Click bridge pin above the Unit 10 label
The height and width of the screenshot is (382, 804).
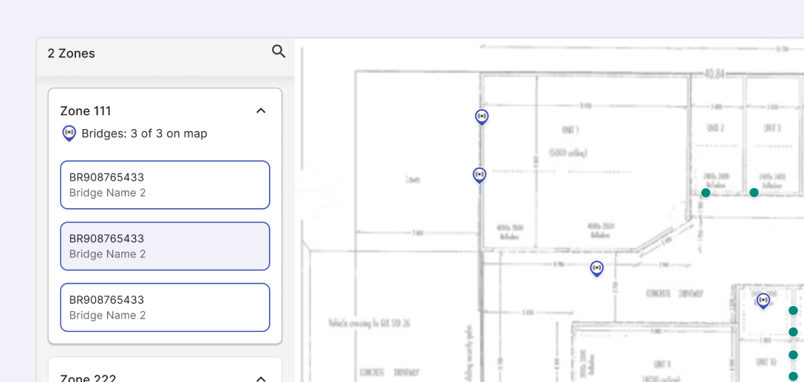coord(763,301)
